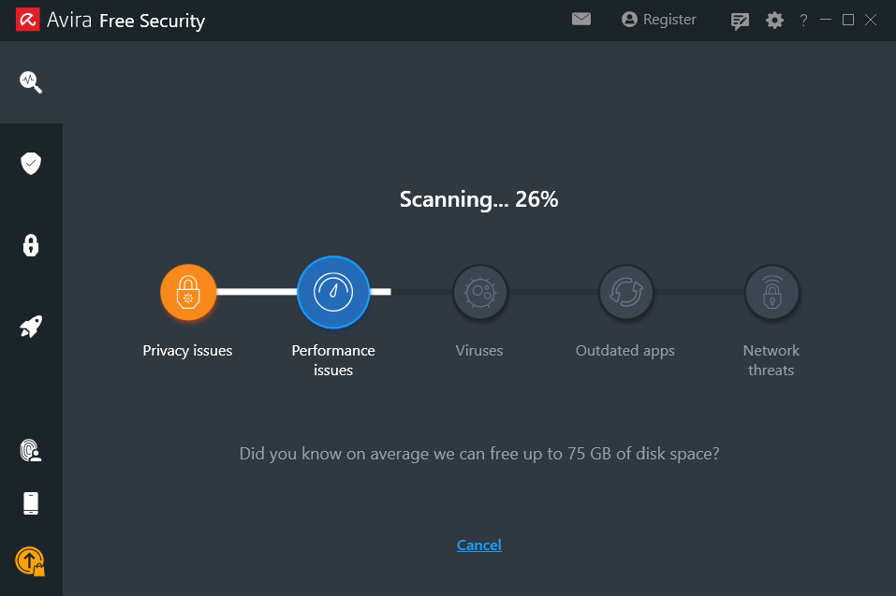This screenshot has width=896, height=596.
Task: Click the orange upgrade arrow icon
Action: (30, 561)
